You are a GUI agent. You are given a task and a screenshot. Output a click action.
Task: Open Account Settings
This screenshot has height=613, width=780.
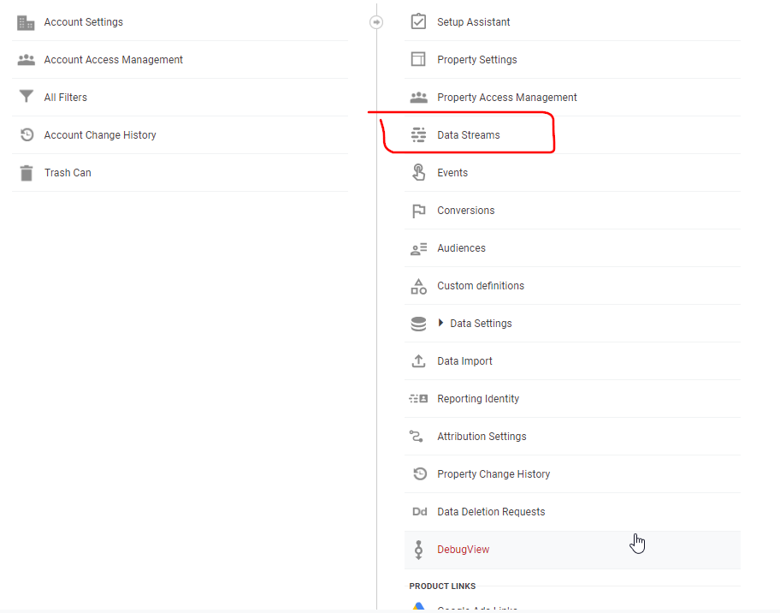(x=83, y=22)
